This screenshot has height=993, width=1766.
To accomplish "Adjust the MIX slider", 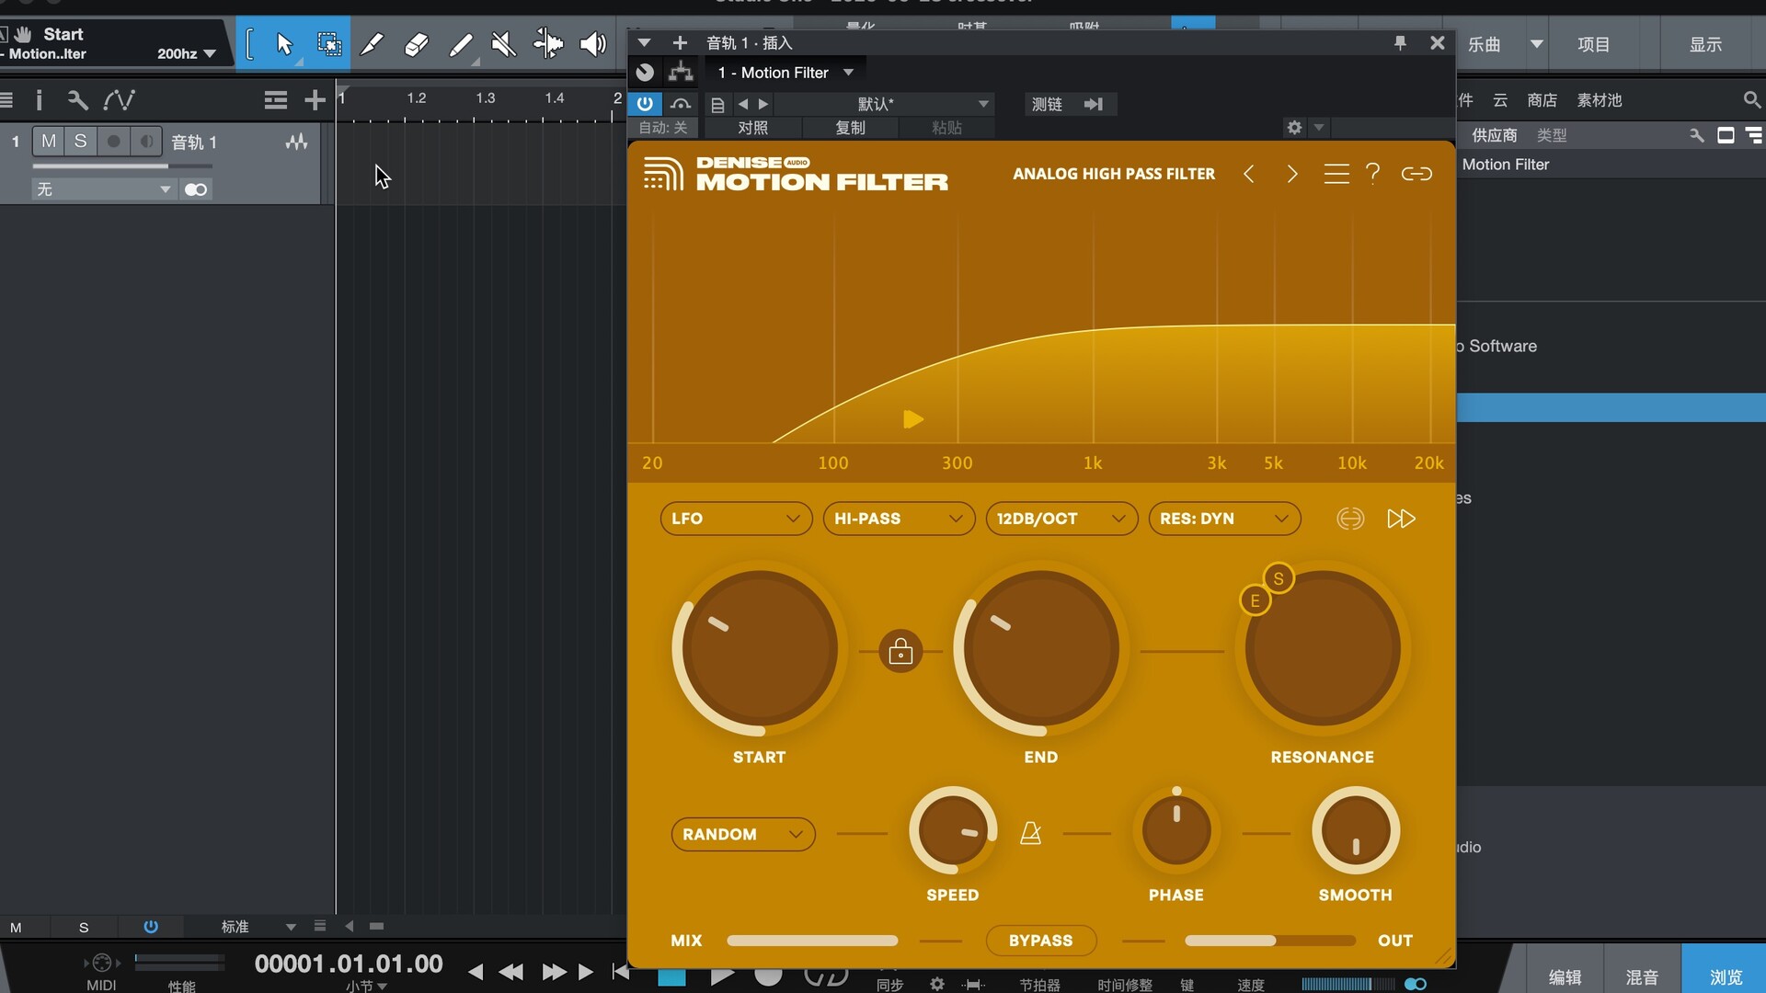I will [x=811, y=941].
